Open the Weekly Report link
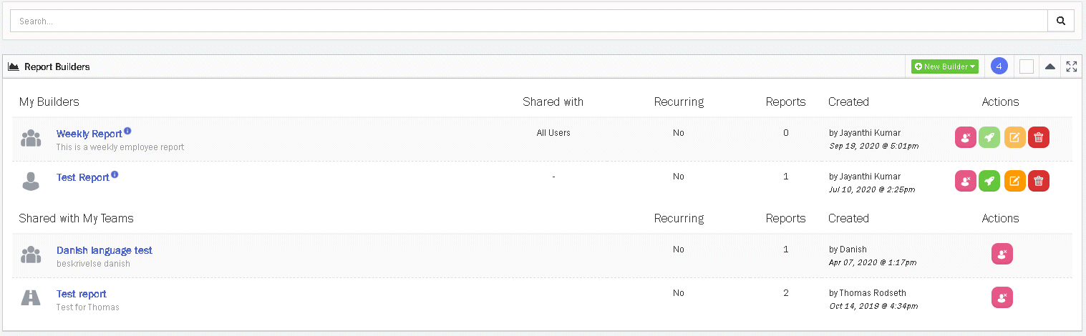The height and width of the screenshot is (336, 1086). 89,134
